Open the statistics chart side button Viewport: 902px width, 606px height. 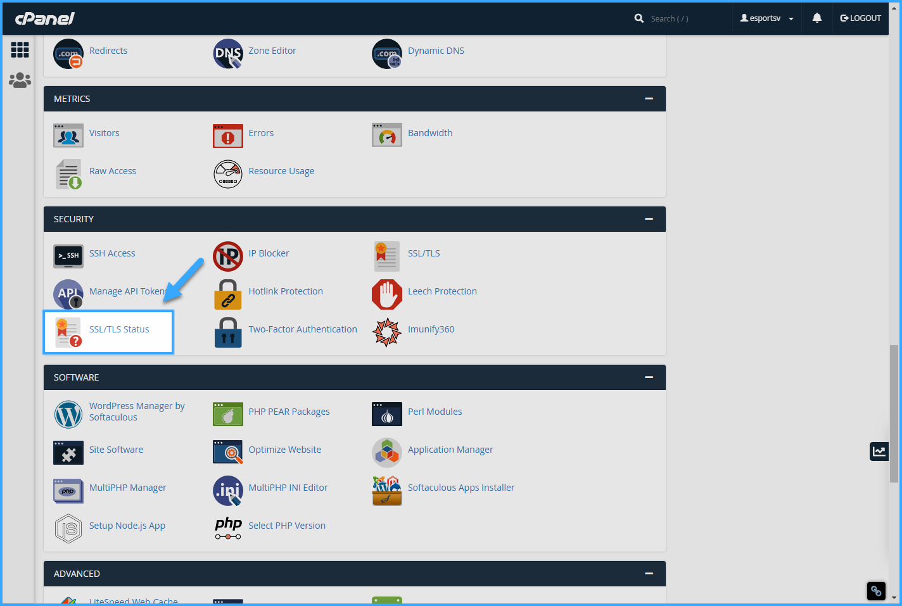879,451
